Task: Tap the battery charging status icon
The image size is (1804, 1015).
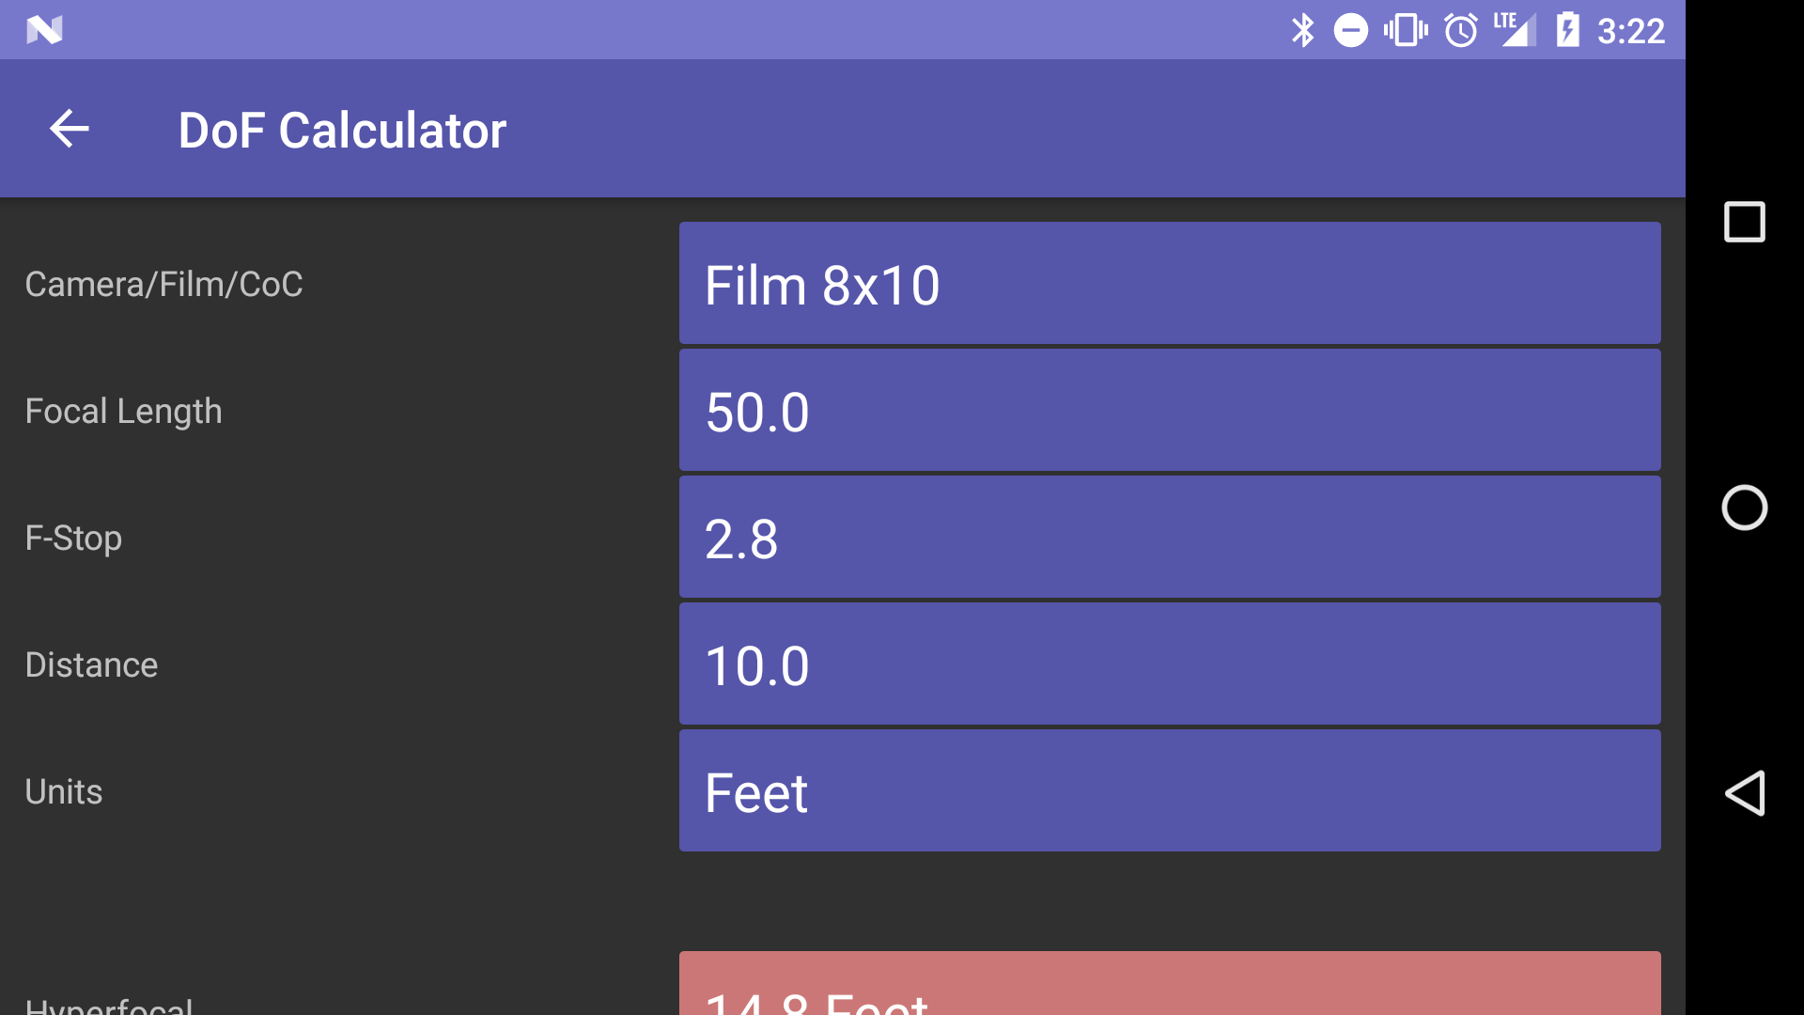Action: pyautogui.click(x=1567, y=29)
